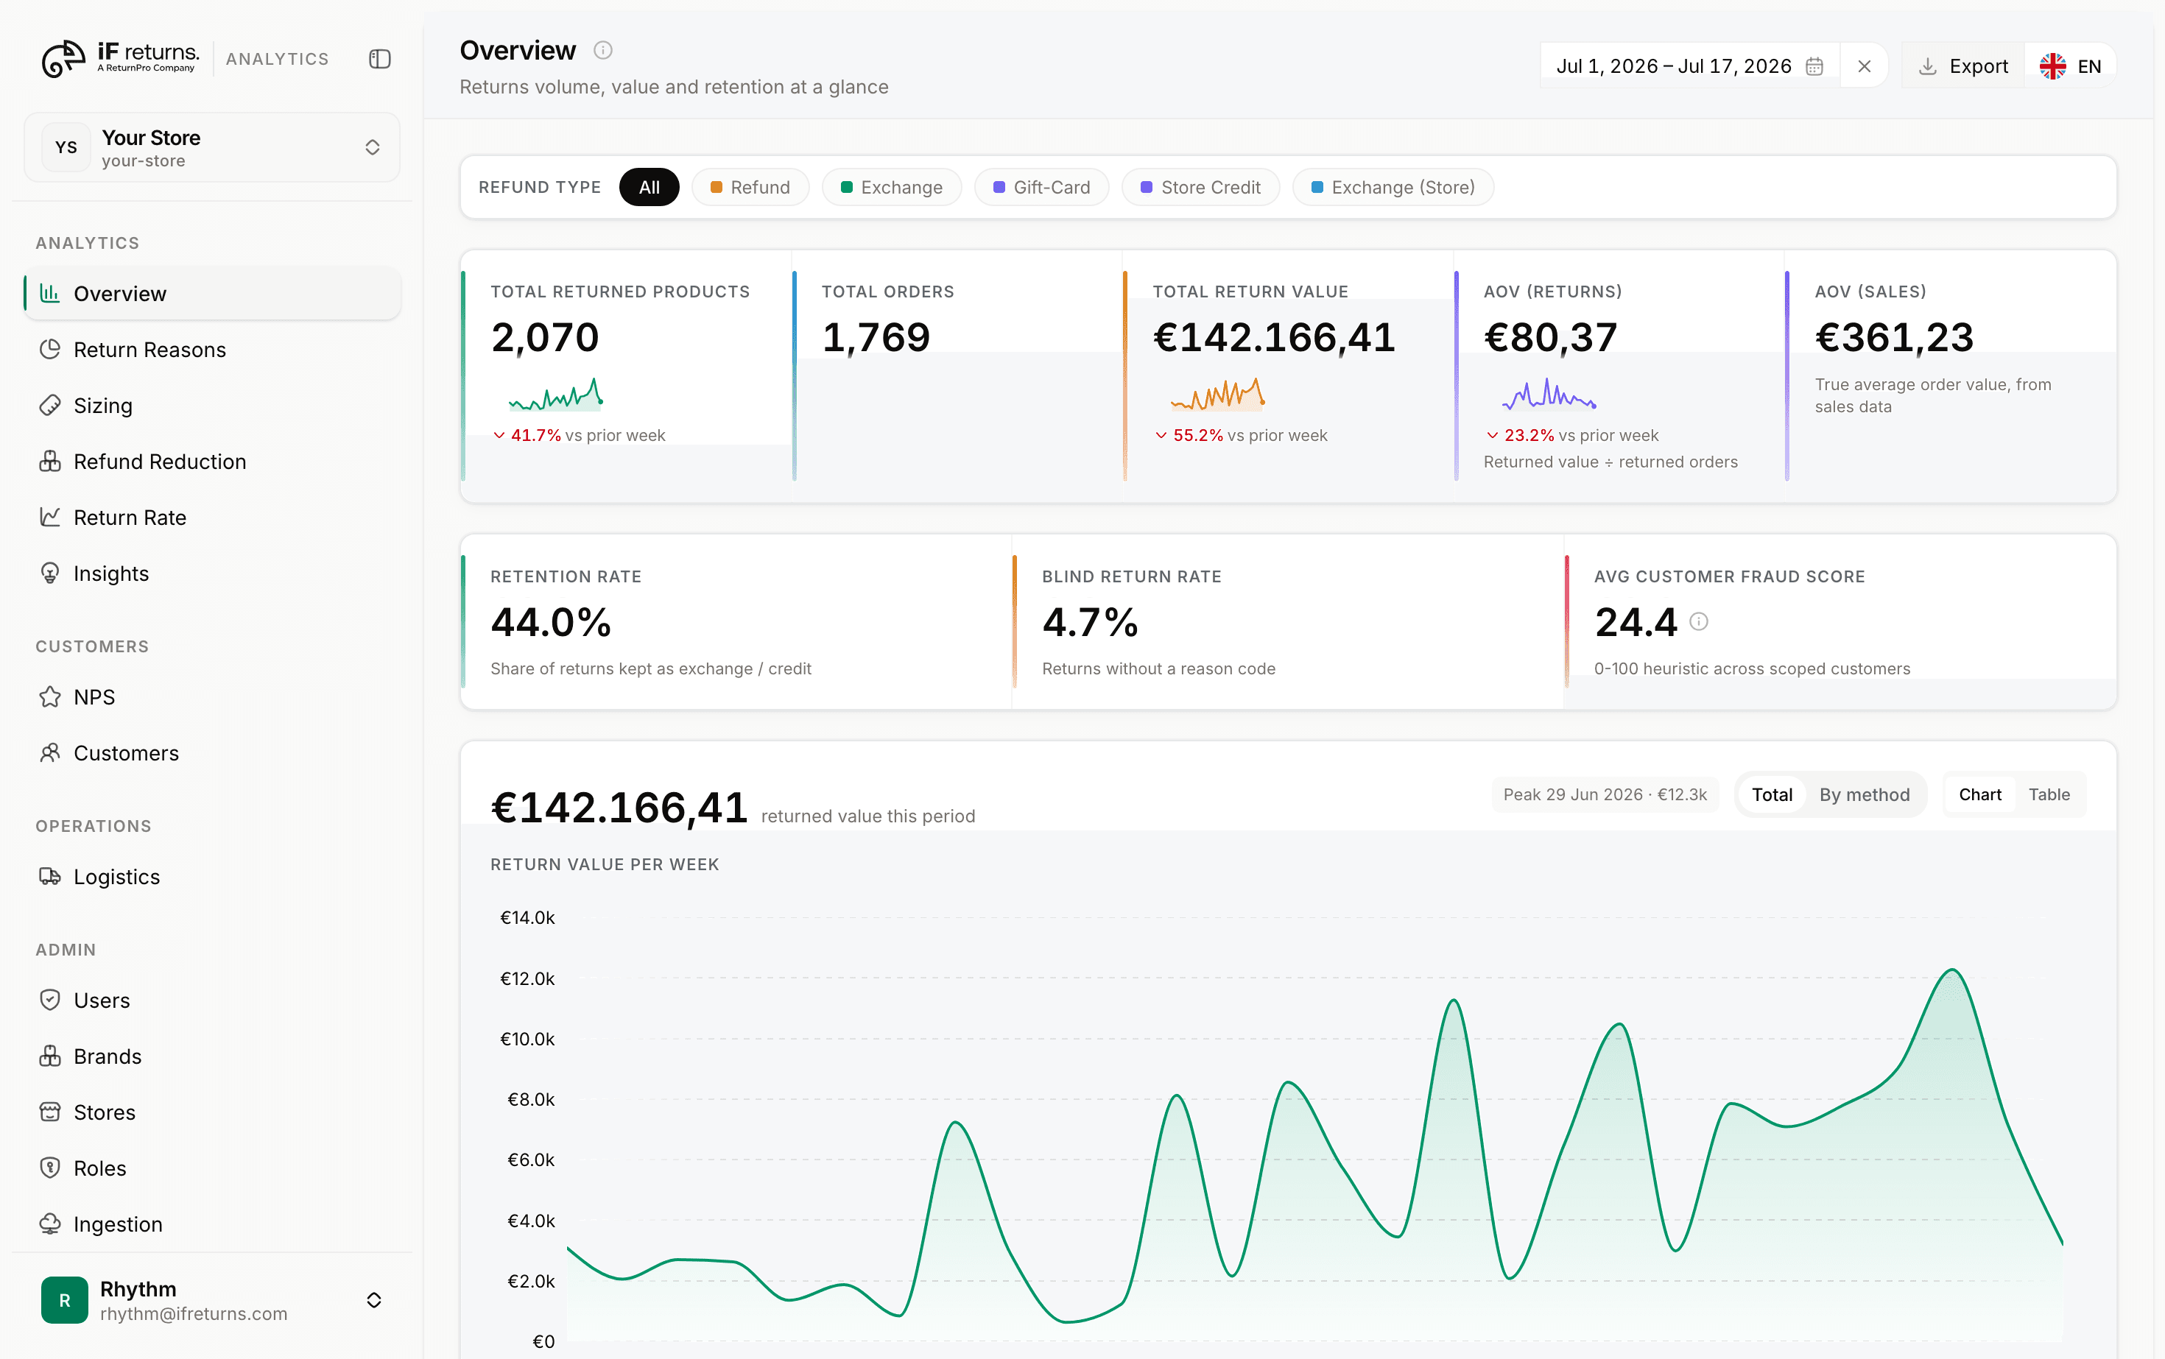
Task: Go to Logistics under Operations
Action: click(212, 876)
